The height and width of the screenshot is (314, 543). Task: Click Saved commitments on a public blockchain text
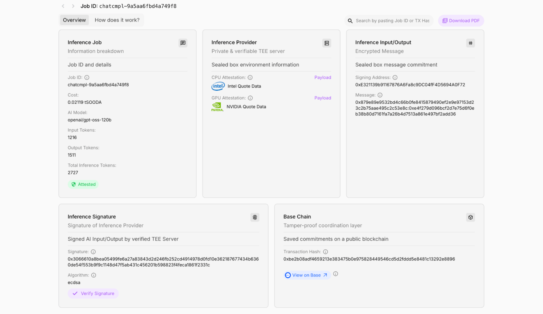(x=336, y=239)
